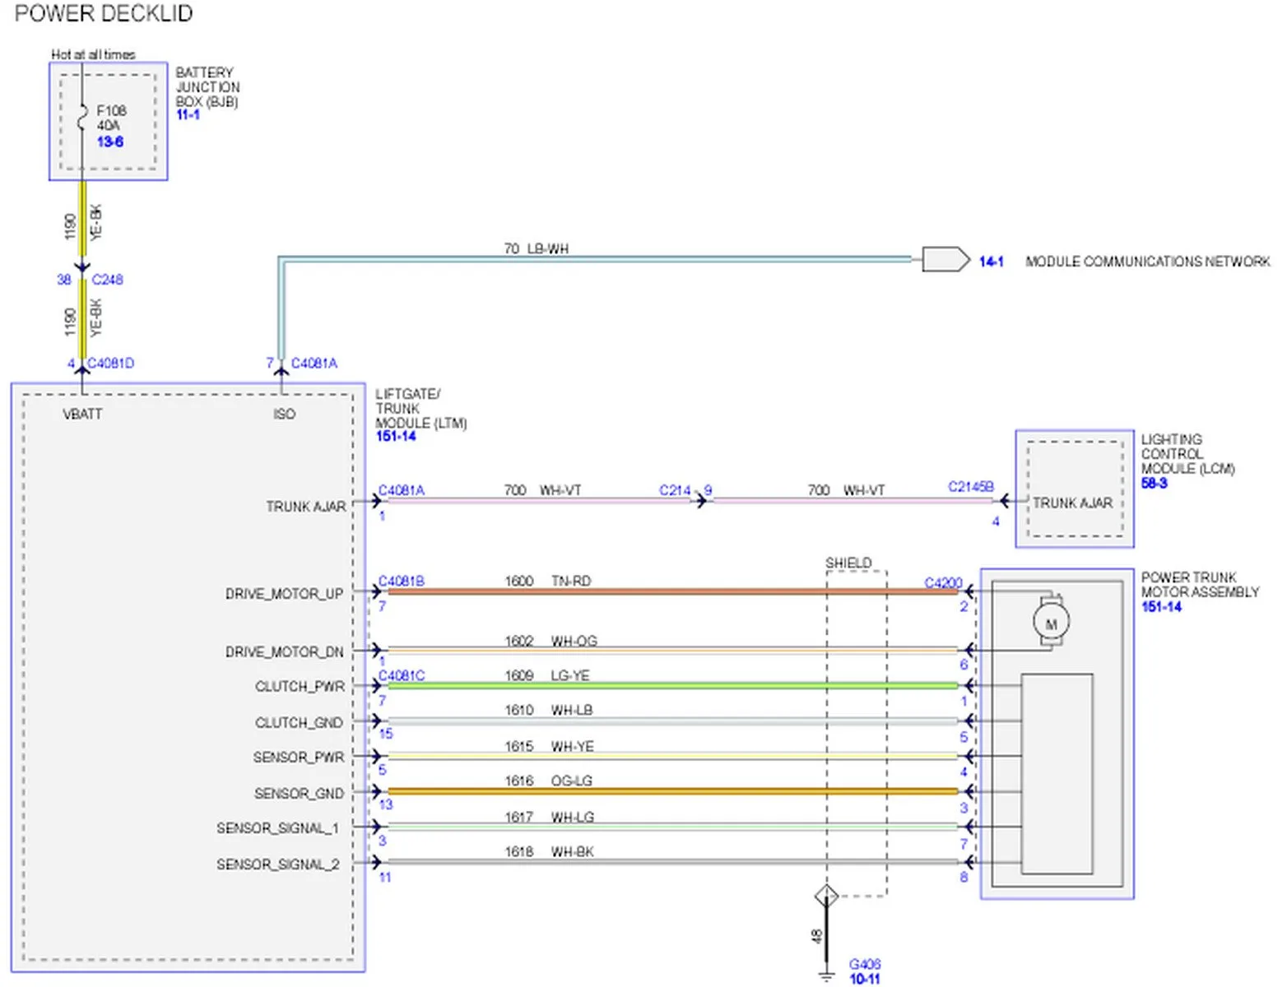Screen dimensions: 1287x987
Task: Click the SHIELD label
Action: (x=848, y=563)
